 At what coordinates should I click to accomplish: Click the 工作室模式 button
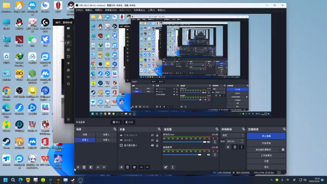point(267,155)
